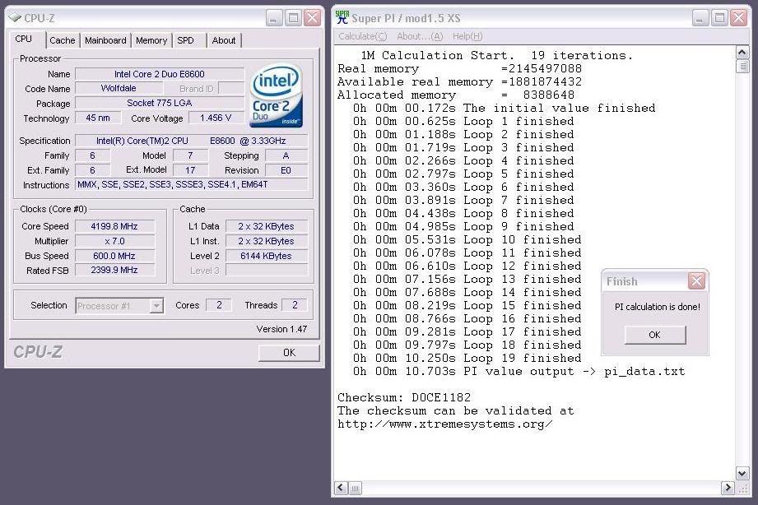Click the Core Speed value 4199.8 MHz
The width and height of the screenshot is (758, 505).
point(114,226)
